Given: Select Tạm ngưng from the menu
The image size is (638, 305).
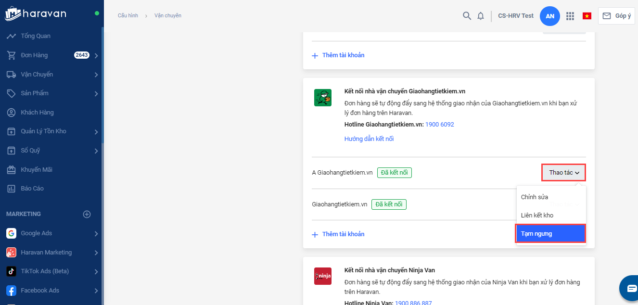Looking at the screenshot, I should click(550, 234).
